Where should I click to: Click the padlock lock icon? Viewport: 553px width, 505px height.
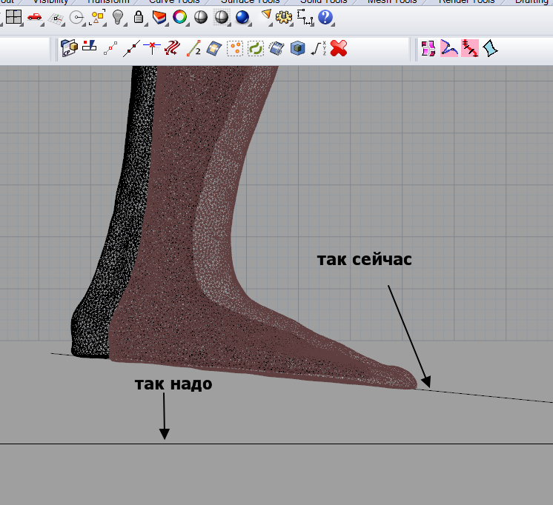(139, 16)
